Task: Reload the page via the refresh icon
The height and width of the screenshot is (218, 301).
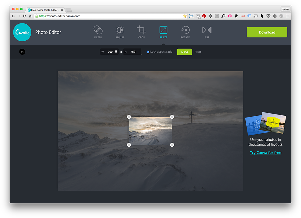Action: 24,16
